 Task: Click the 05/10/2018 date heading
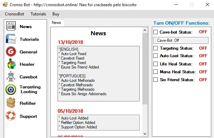70,111
